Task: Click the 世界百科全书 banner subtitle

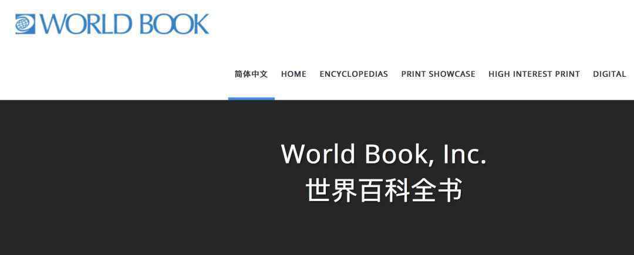Action: (x=384, y=190)
